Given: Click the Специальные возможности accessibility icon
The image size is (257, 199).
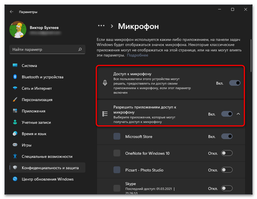Looking at the screenshot, I should pos(15,156).
